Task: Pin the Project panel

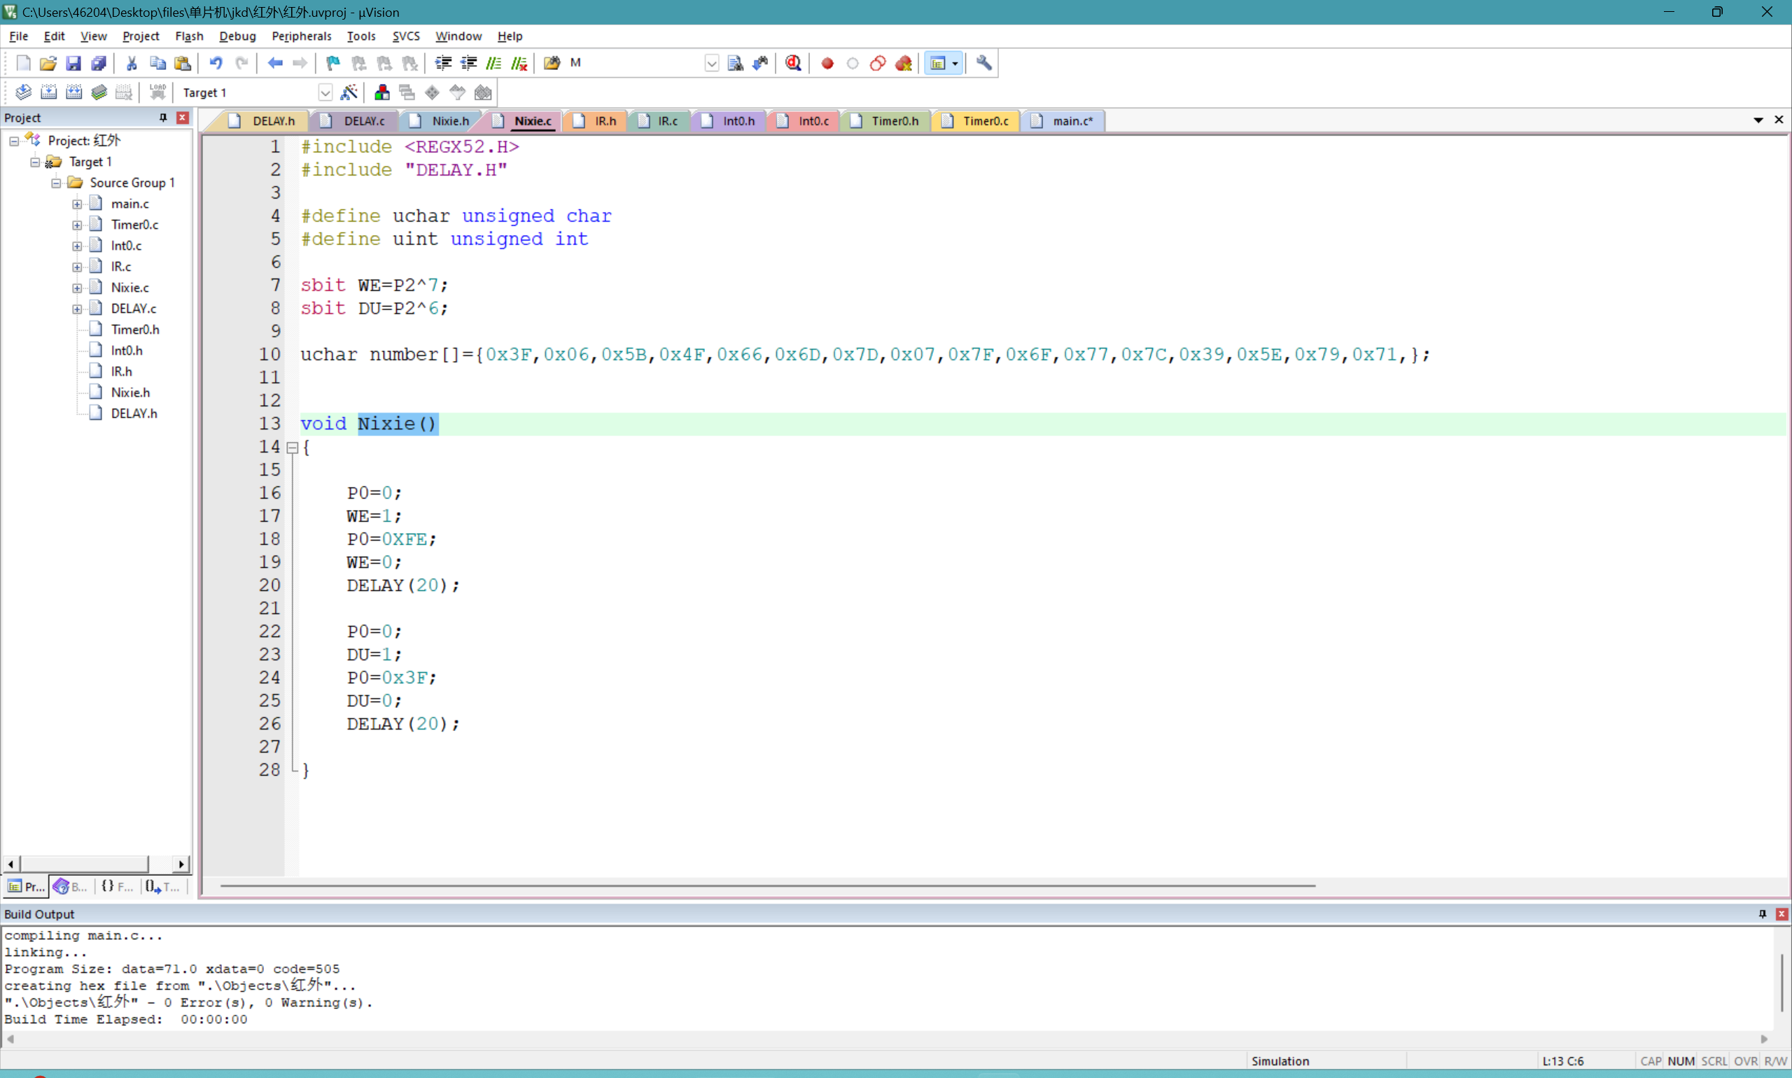Action: click(x=163, y=118)
